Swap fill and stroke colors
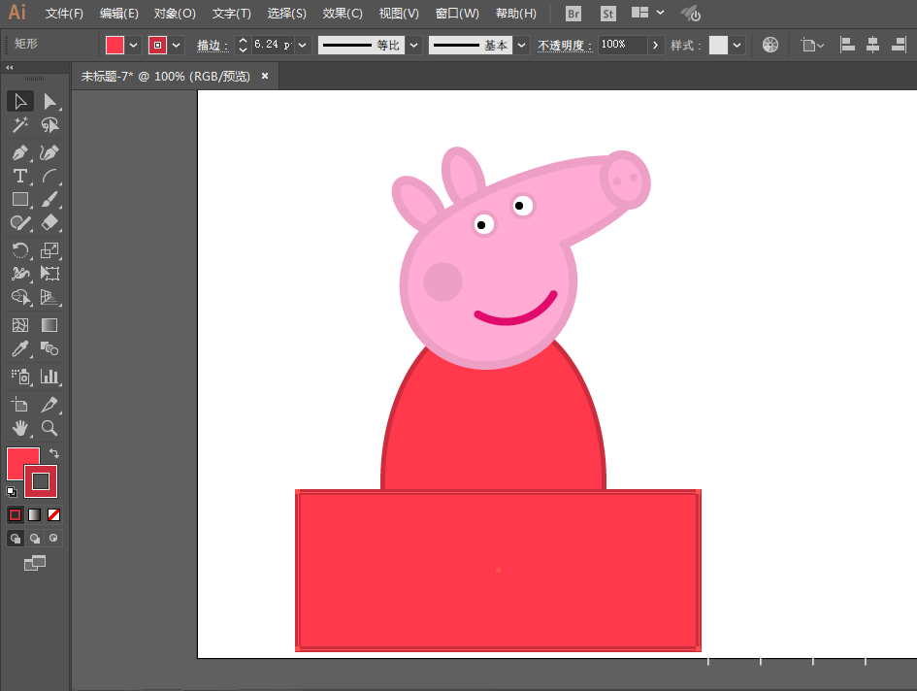917x691 pixels. [x=53, y=453]
